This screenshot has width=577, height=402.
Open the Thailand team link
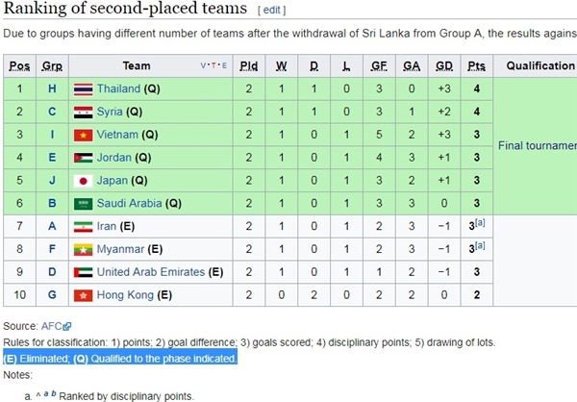point(118,88)
